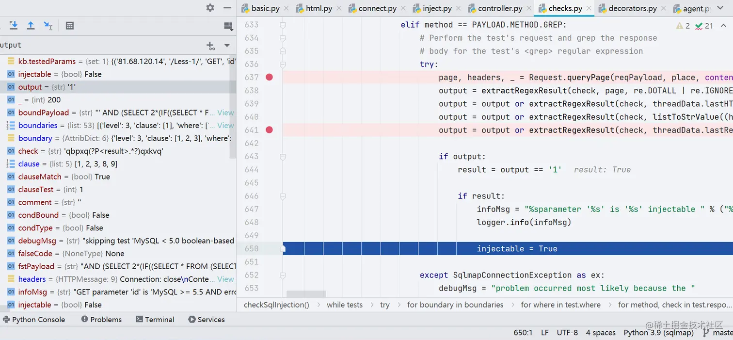The image size is (733, 340).
Task: Click the restore layout icon
Action: [x=228, y=26]
